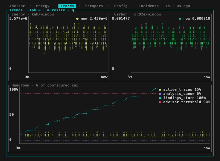Switch to the Incidents tab
The height and width of the screenshot is (161, 220).
coord(149,6)
